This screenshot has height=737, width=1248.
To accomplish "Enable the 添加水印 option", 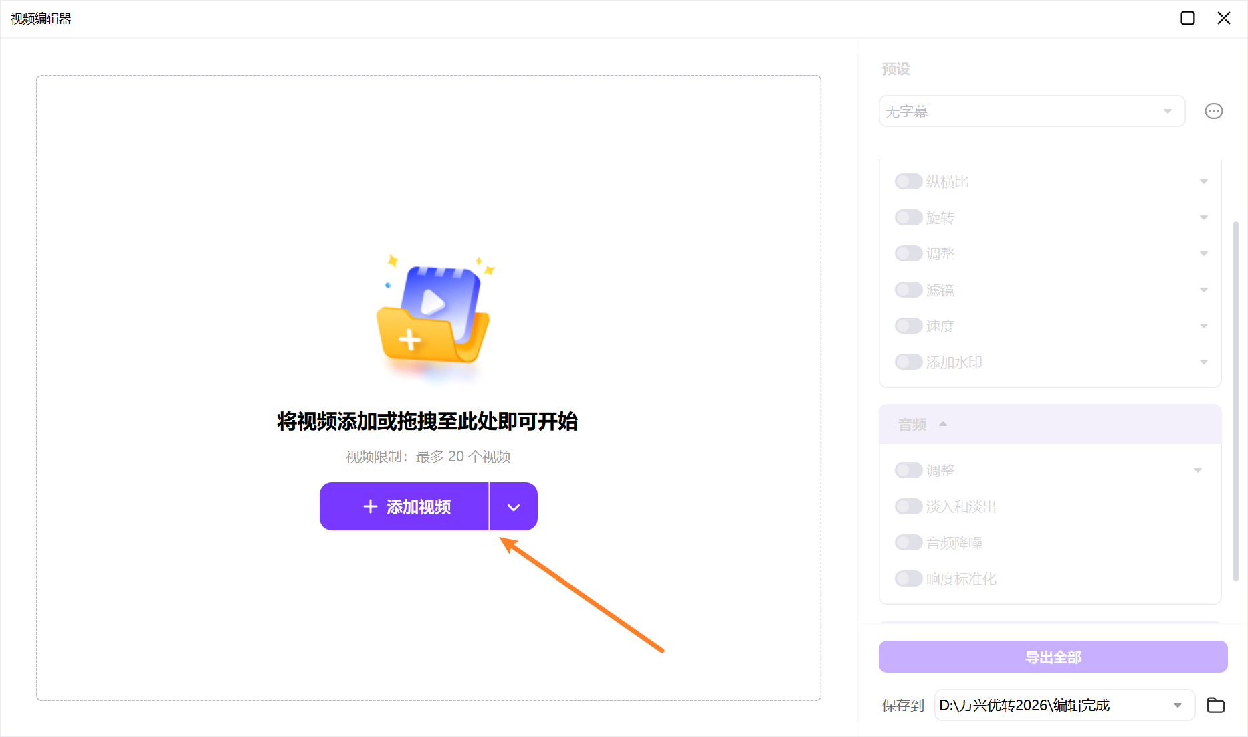I will coord(908,361).
